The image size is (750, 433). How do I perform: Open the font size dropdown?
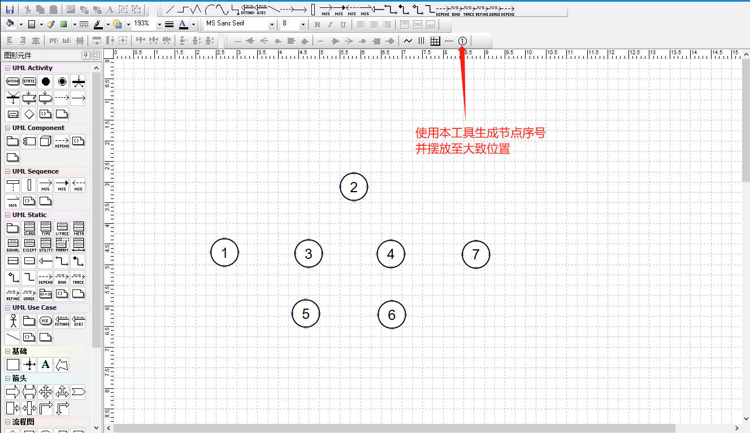[302, 24]
